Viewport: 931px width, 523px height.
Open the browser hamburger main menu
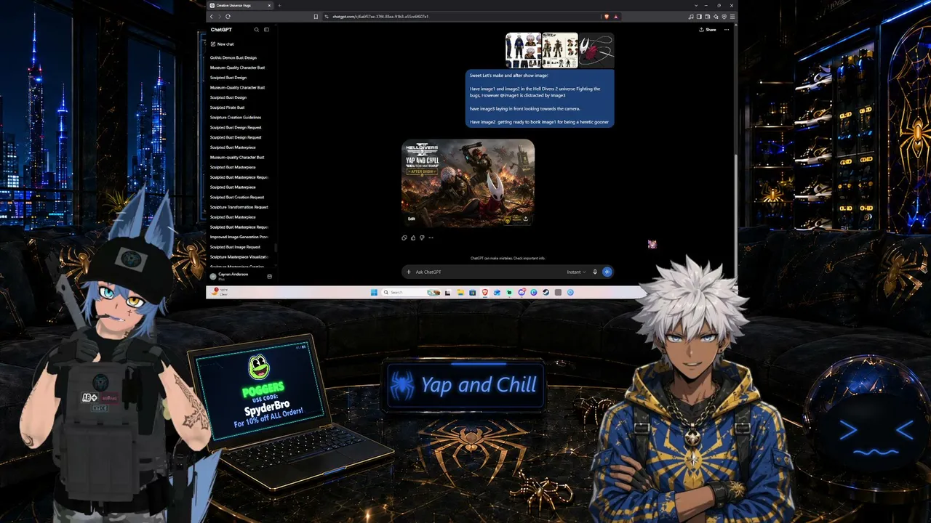pos(732,17)
